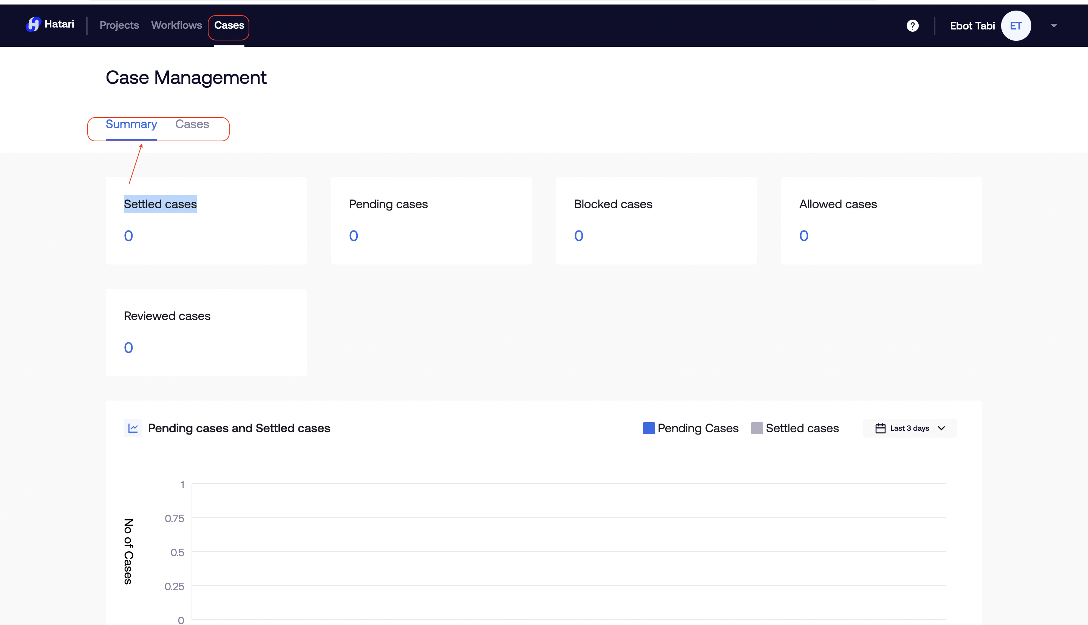Open Projects in the top navigation
This screenshot has height=625, width=1088.
pyautogui.click(x=119, y=25)
